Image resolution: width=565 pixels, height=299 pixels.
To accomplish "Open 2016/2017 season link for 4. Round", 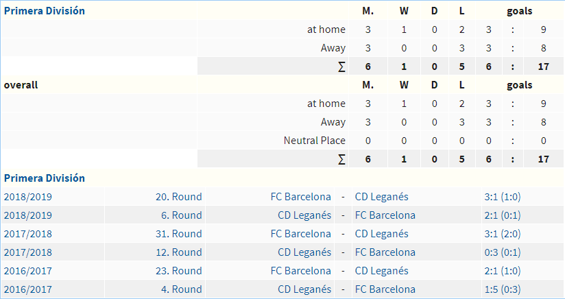I will (x=27, y=289).
